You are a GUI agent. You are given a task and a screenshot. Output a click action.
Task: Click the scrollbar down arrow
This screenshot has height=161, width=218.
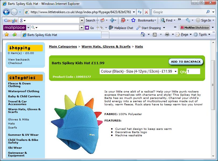[x=213, y=156]
